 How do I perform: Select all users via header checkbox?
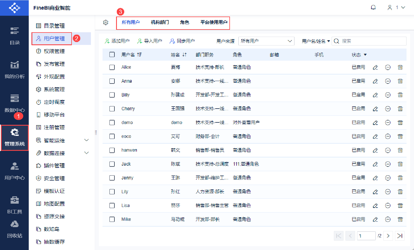112,55
